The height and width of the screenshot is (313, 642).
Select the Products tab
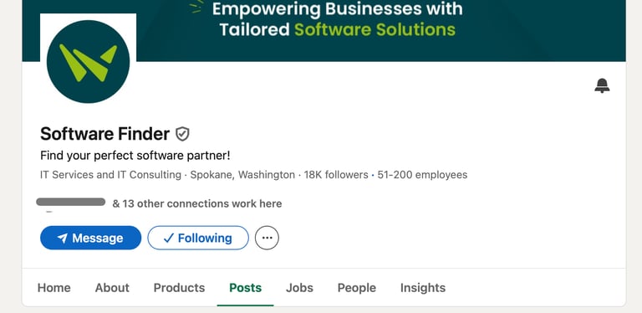coord(180,288)
